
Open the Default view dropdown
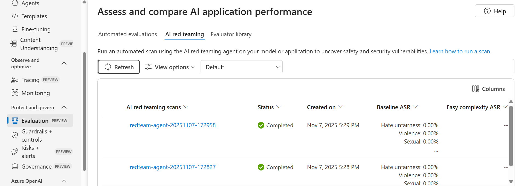pyautogui.click(x=241, y=67)
